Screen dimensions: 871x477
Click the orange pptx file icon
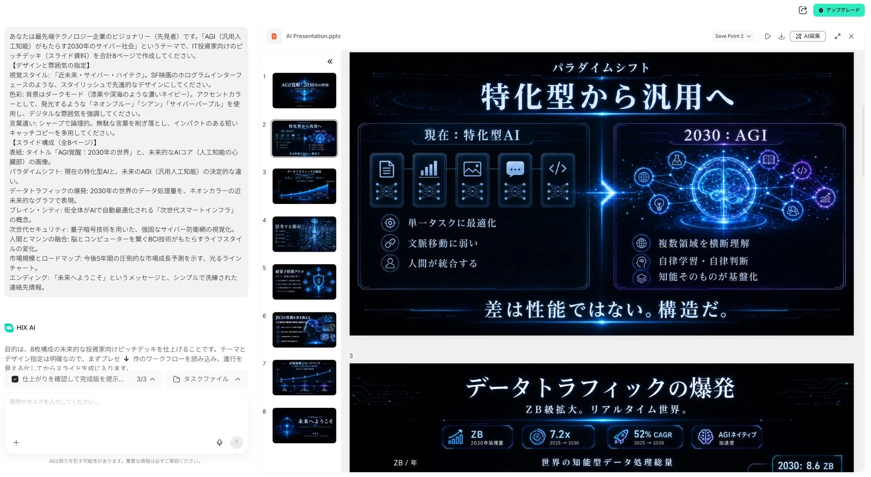click(274, 36)
